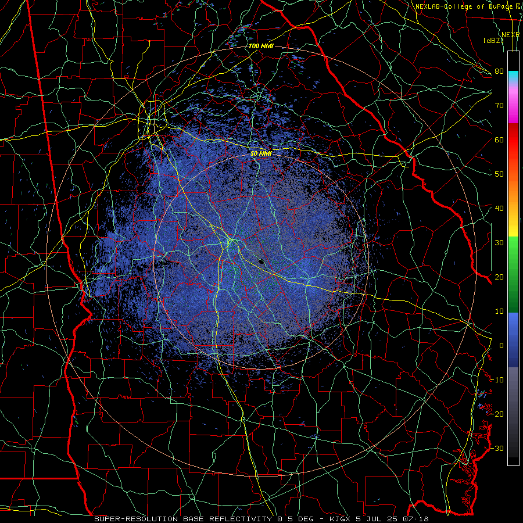523x523 pixels.
Task: Click the 50 value on the dBZ scale
Action: 499,174
